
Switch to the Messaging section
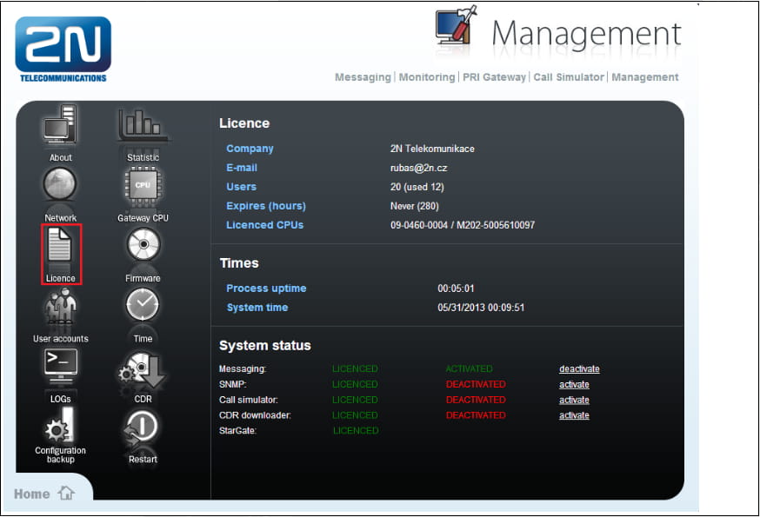coord(363,77)
